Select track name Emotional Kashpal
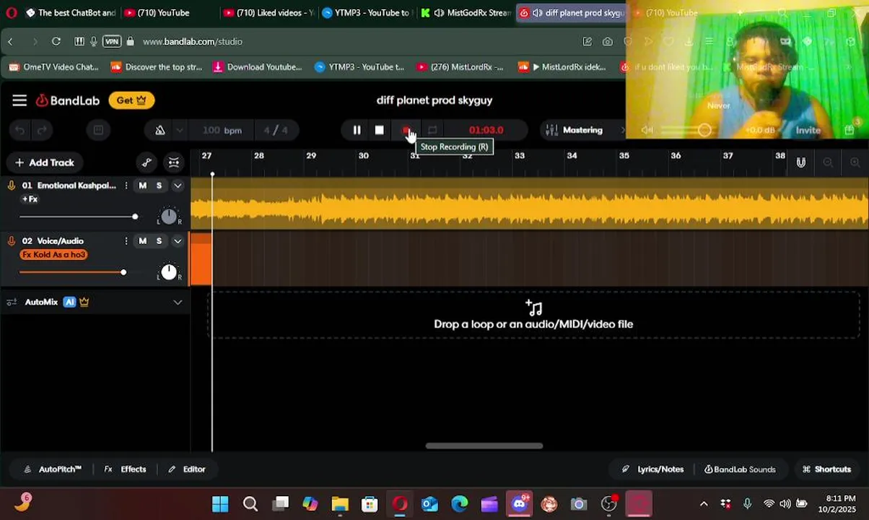The width and height of the screenshot is (869, 520). point(77,186)
